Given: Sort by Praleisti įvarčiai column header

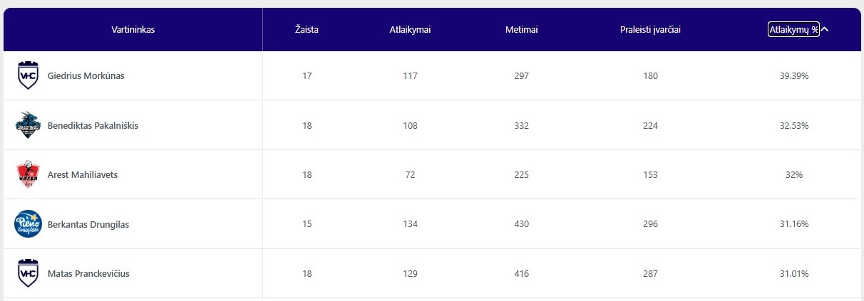Looking at the screenshot, I should 650,30.
